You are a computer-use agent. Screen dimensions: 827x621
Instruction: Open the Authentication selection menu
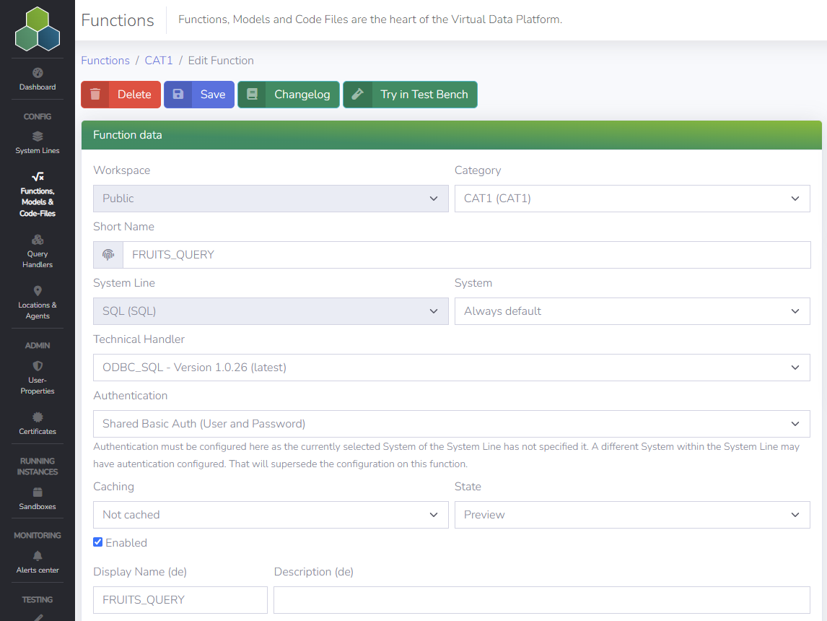(452, 424)
